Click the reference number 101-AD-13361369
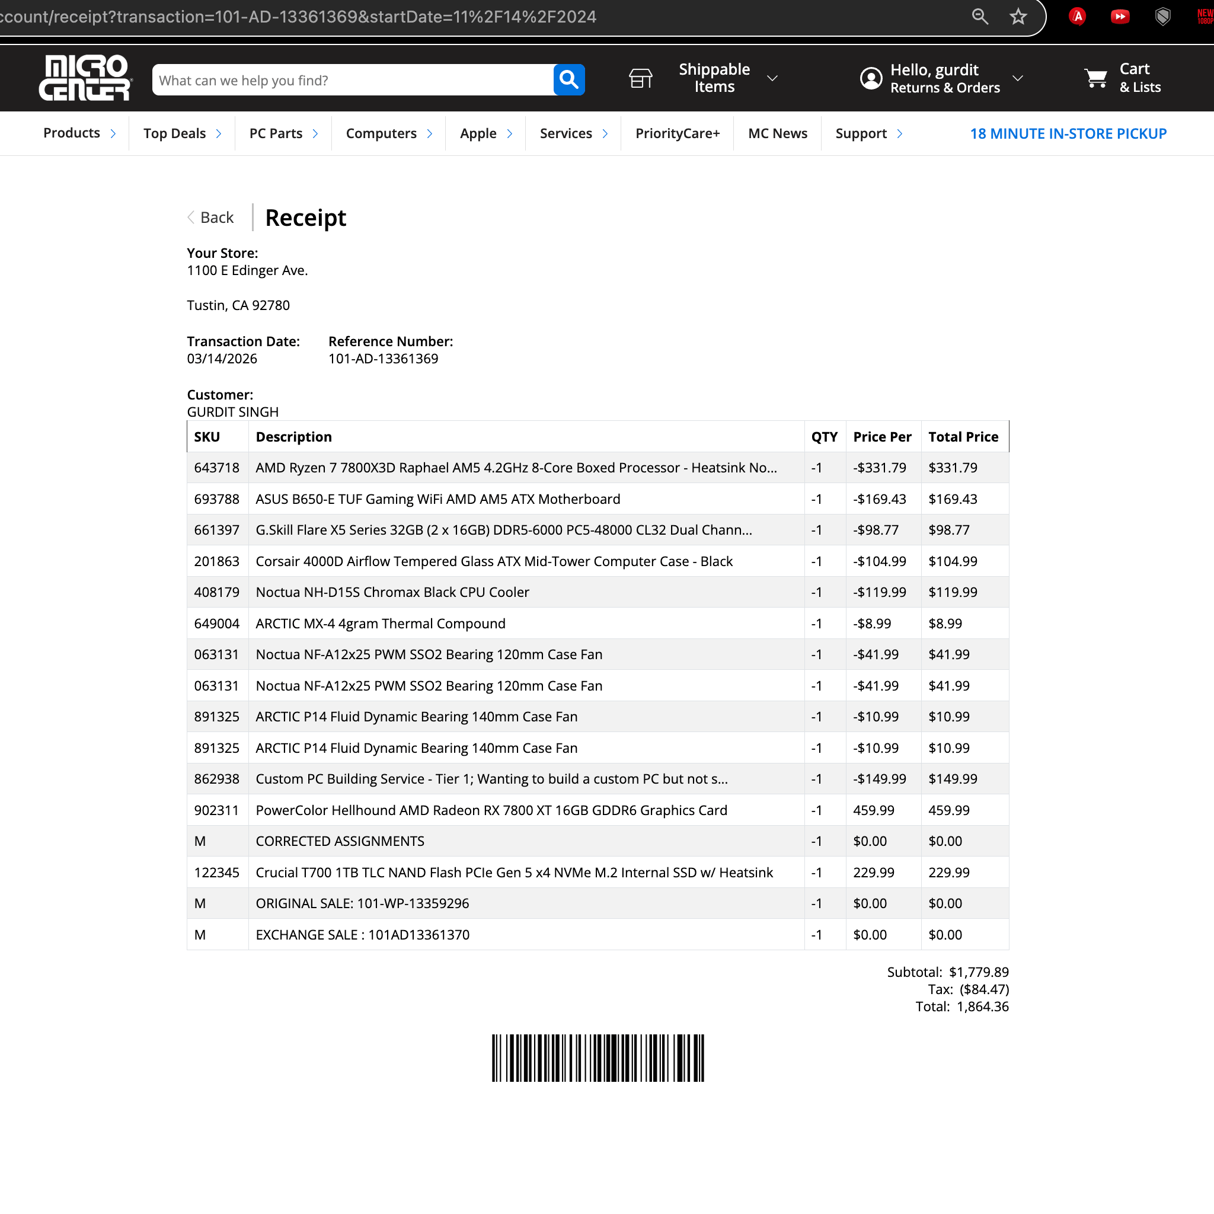1214x1214 pixels. pos(384,359)
